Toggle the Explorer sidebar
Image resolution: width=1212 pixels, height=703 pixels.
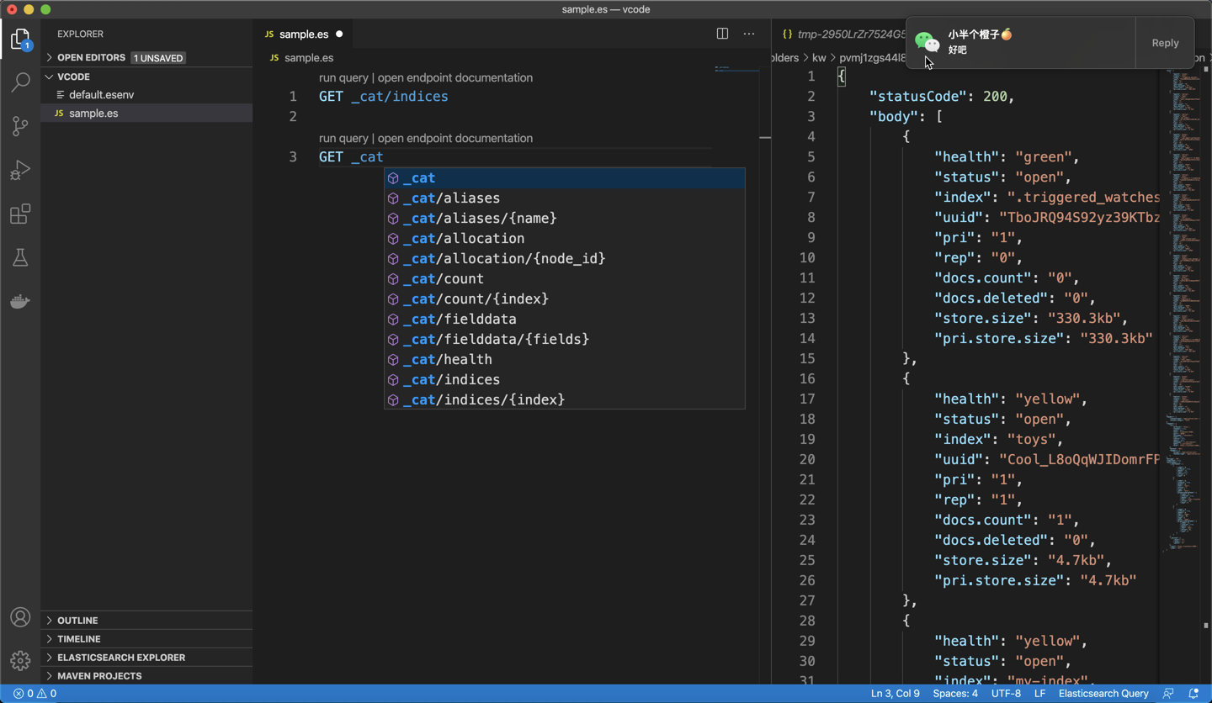coord(20,38)
